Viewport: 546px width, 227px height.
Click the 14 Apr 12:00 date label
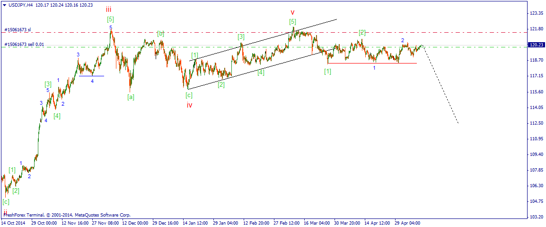pyautogui.click(x=378, y=222)
